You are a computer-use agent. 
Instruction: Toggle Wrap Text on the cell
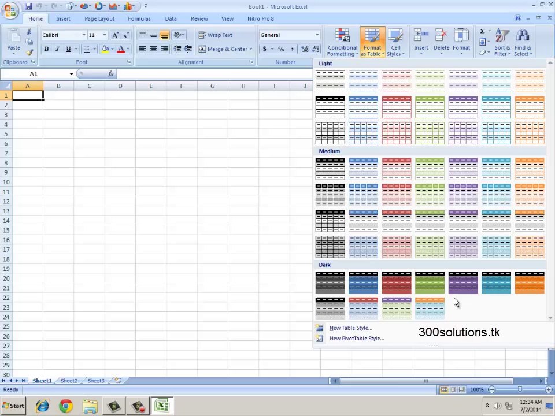pyautogui.click(x=216, y=35)
